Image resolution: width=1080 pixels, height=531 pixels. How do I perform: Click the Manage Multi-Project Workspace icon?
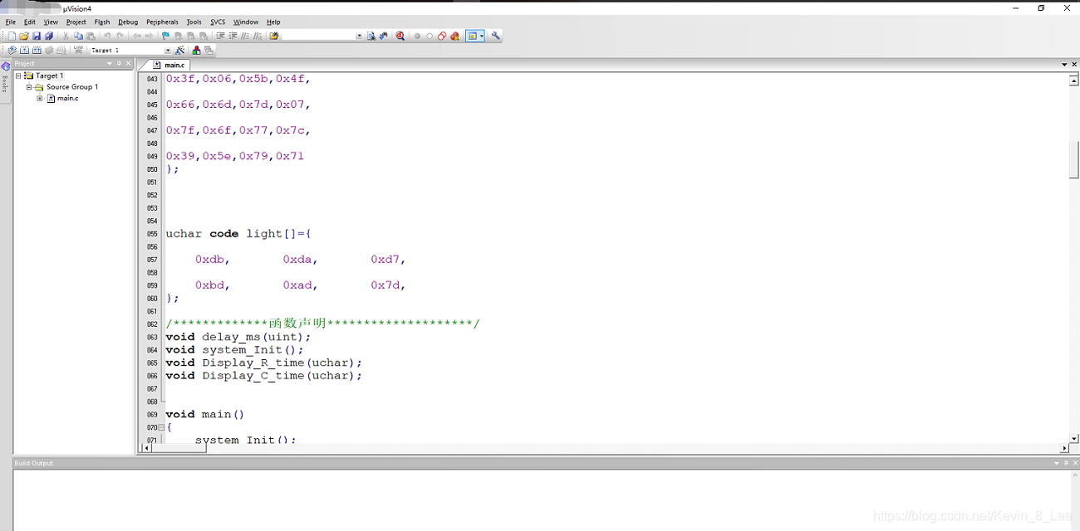click(208, 50)
